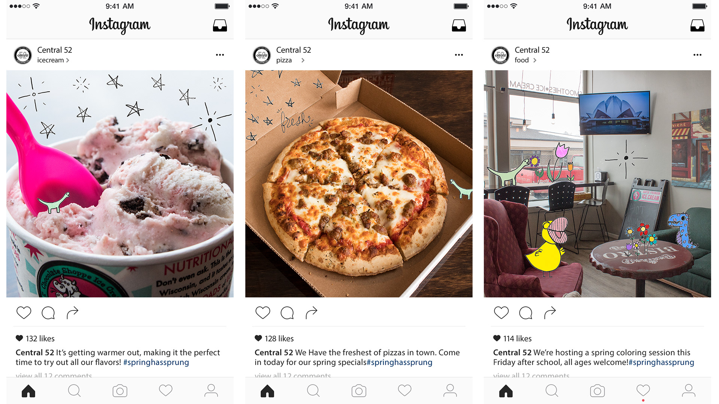
Task: Like the pizza post using its heart icon
Action: click(x=263, y=312)
